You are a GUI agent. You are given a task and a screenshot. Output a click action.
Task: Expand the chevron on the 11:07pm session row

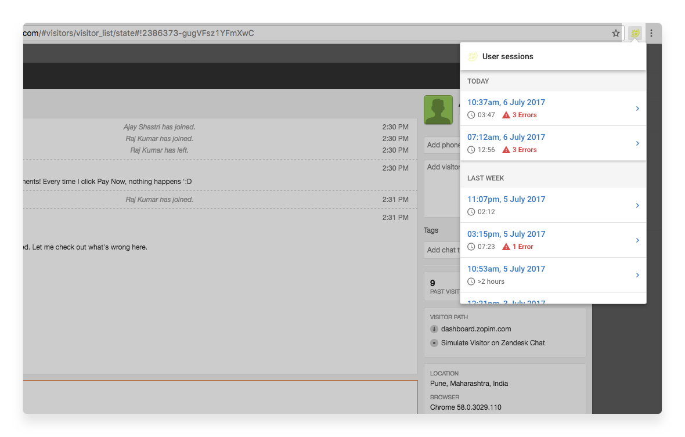pyautogui.click(x=637, y=205)
